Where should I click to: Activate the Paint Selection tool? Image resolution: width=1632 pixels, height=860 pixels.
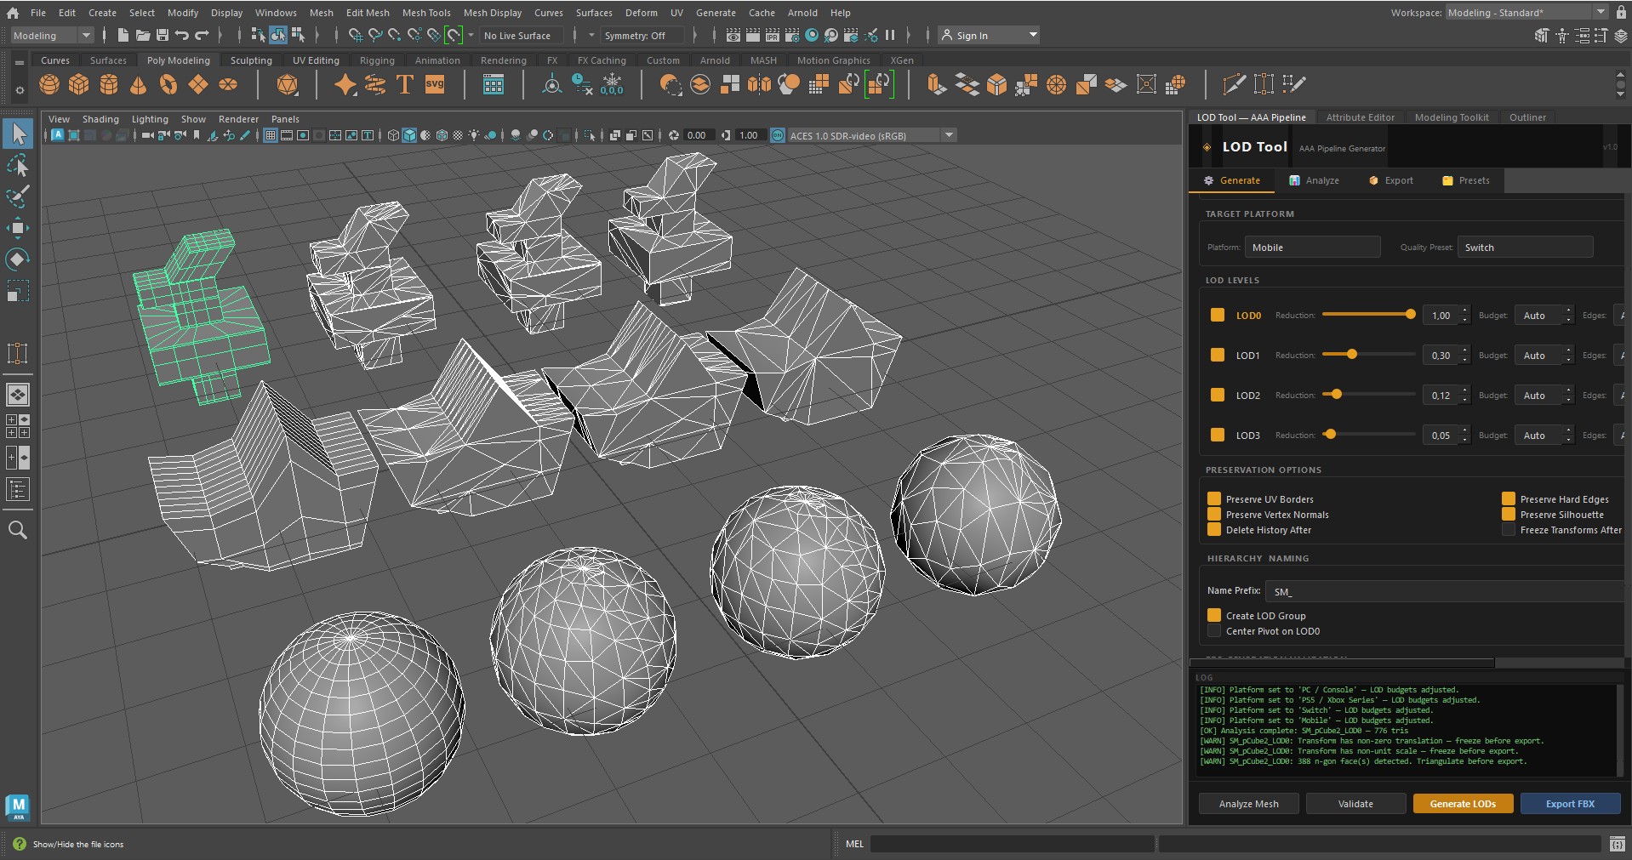[18, 196]
